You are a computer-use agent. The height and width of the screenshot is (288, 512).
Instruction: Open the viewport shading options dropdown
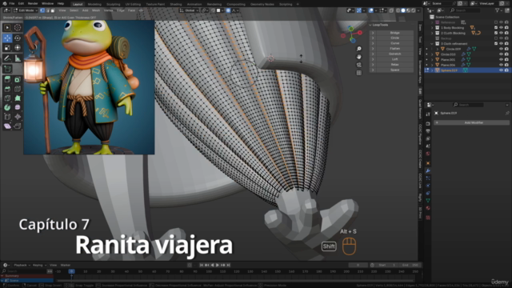[418, 10]
